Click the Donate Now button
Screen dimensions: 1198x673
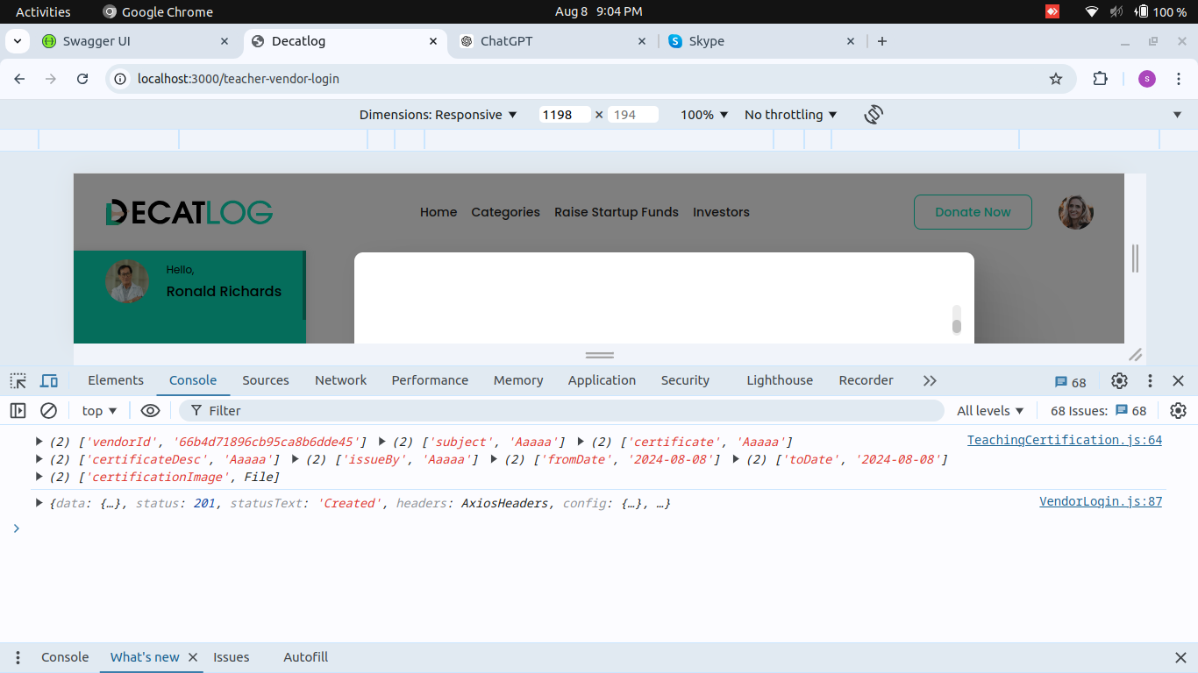click(x=972, y=212)
